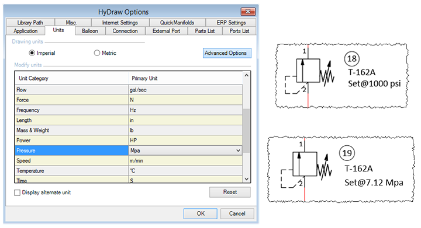
Task: Click the HP primary unit cell
Action: (x=185, y=140)
